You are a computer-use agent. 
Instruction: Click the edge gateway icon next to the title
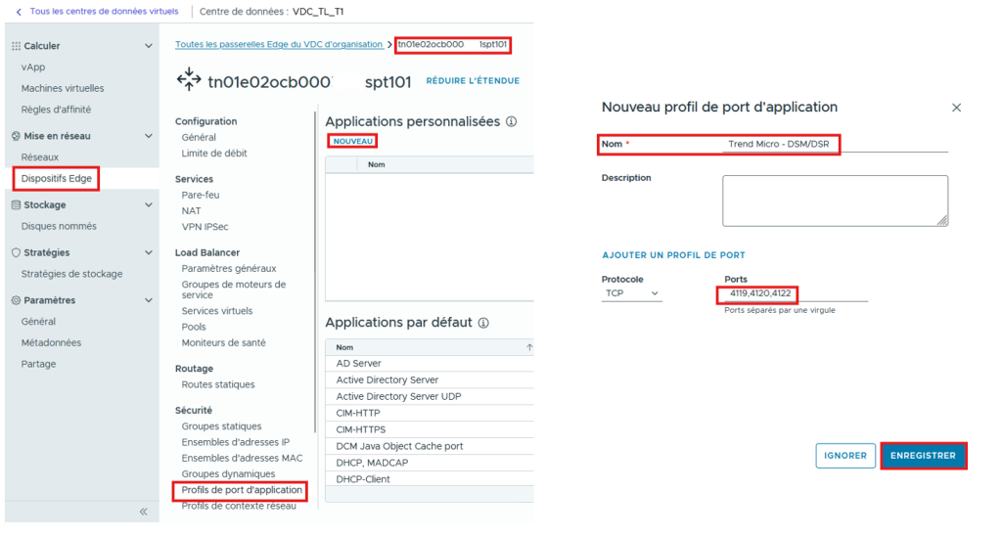188,81
